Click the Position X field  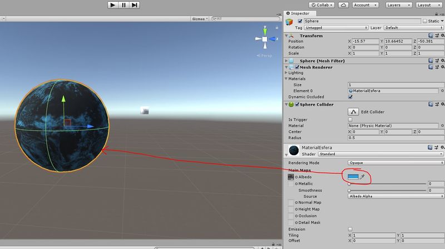coord(365,41)
